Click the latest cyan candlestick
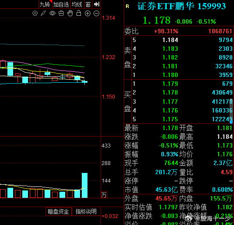 click(x=84, y=82)
